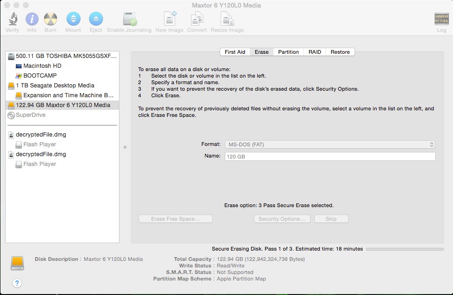Click the Write Status Read/Write value
The image size is (453, 295).
230,266
